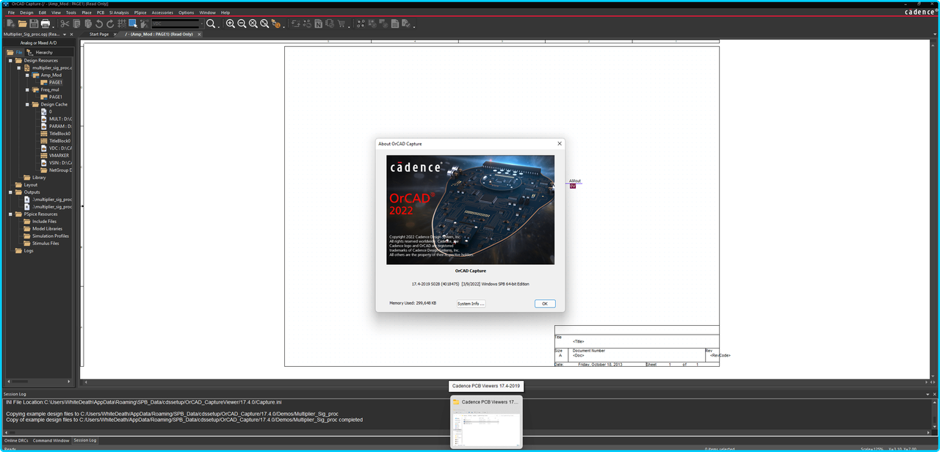Click the Copy toolbar icon
Screen dimensions: 940x452
coord(76,23)
